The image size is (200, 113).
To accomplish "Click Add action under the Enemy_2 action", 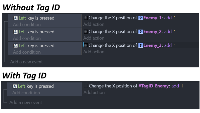I will click(94, 38).
